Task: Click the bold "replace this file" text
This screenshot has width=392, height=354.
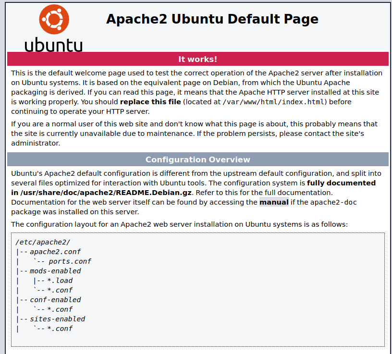Action: 150,102
